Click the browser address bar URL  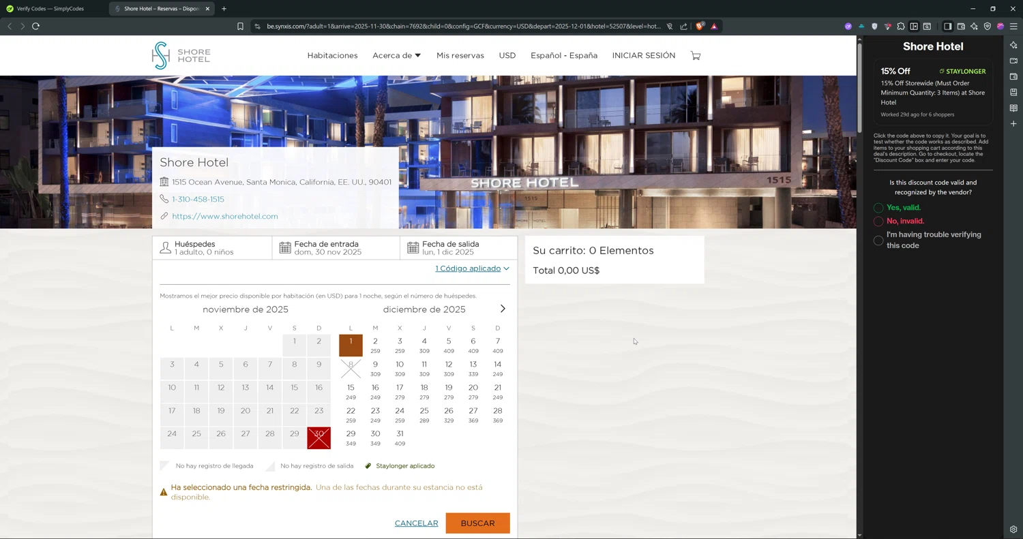(464, 27)
